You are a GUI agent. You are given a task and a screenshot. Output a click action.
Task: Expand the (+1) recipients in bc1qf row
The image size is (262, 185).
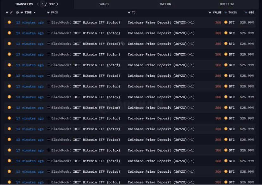point(191,65)
